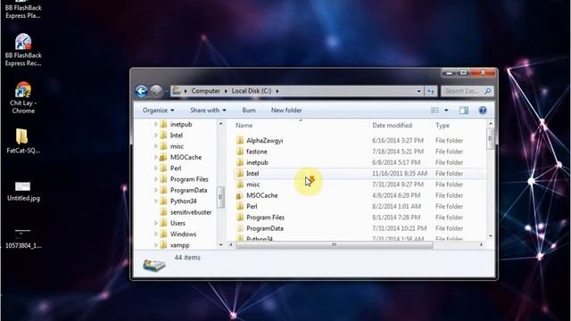Click the Perl folder icon in file list
This screenshot has width=571, height=321.
[240, 206]
